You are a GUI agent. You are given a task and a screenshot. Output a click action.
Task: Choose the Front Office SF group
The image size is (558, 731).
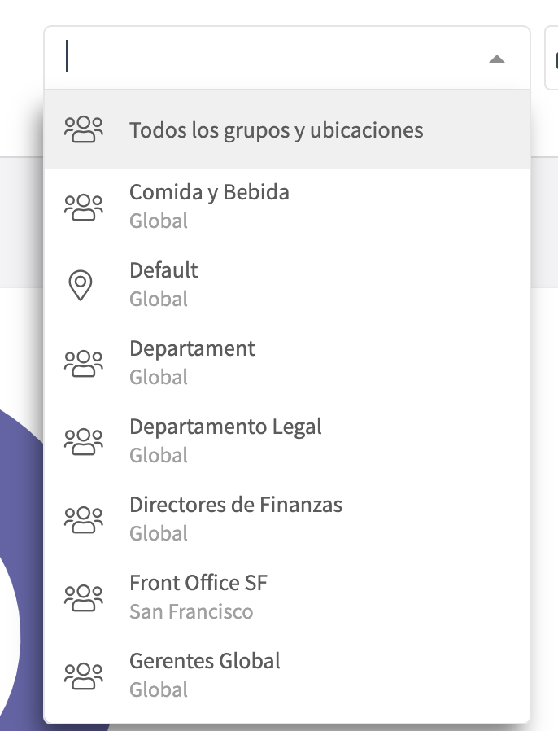[x=198, y=584]
